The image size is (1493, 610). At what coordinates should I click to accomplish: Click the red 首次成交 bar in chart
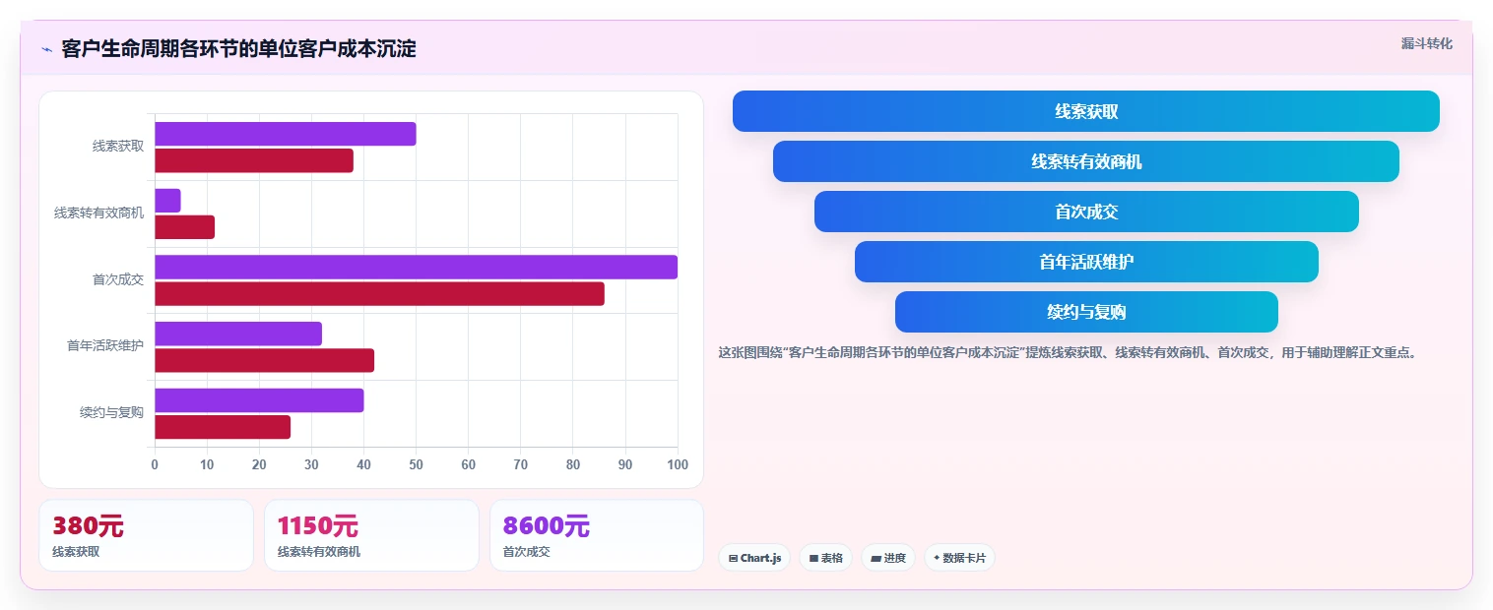[379, 293]
